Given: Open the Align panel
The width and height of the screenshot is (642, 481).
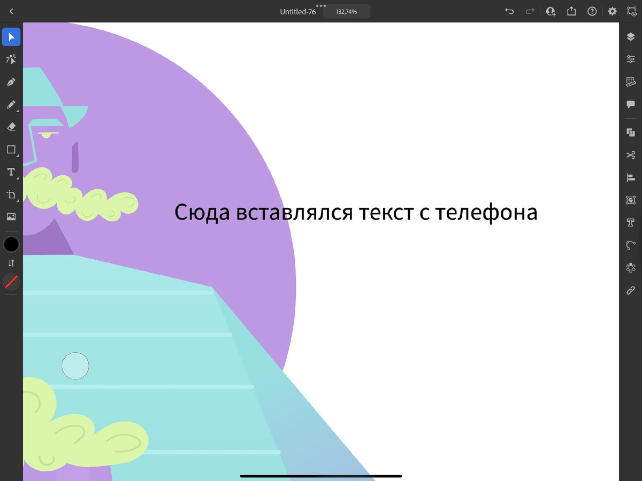Looking at the screenshot, I should pos(631,177).
